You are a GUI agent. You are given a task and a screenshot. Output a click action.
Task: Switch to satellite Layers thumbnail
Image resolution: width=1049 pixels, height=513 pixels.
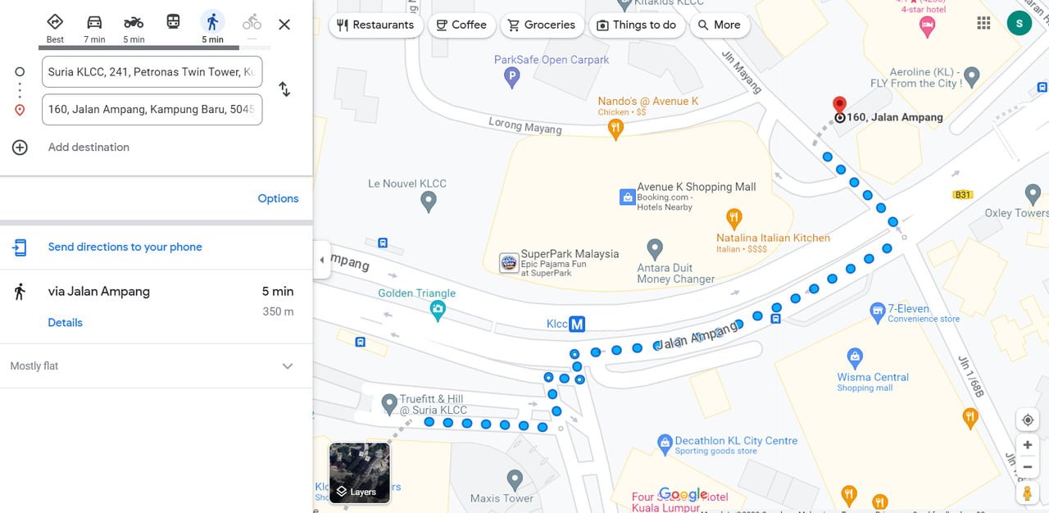pyautogui.click(x=360, y=473)
